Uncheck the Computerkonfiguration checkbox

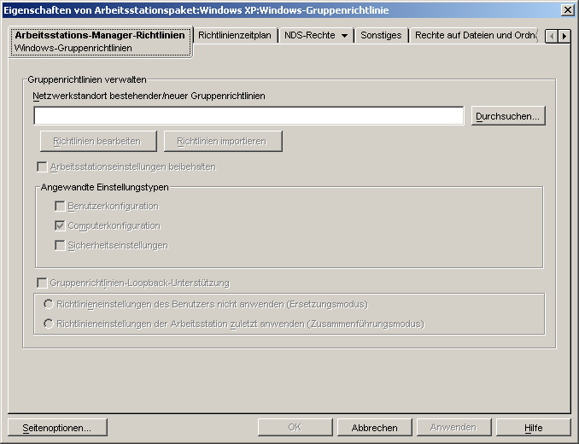[60, 225]
